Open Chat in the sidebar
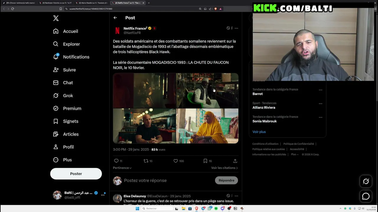 (x=63, y=83)
